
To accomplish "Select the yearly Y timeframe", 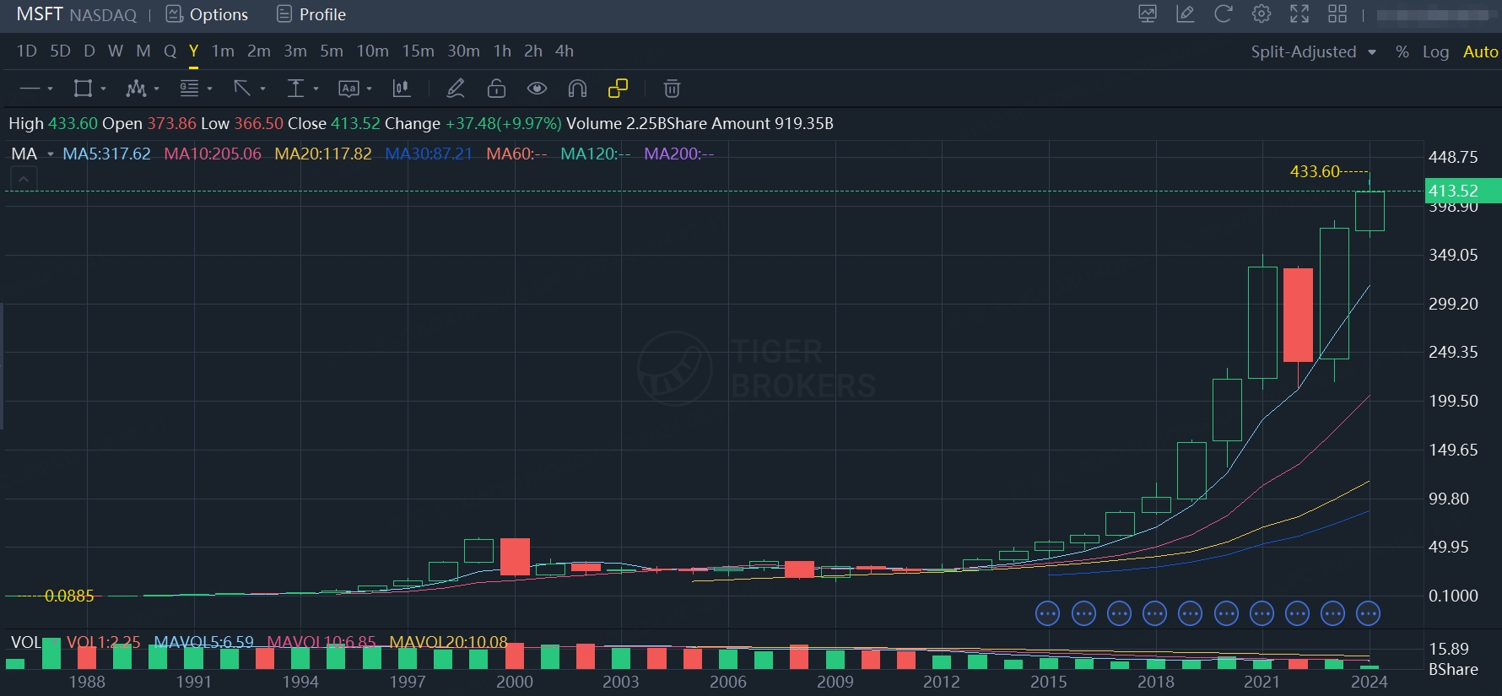I will pos(193,51).
